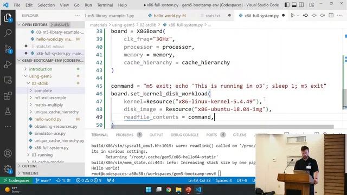Expand the matrix-multiply folder
This screenshot has width=347, height=195.
click(x=48, y=105)
